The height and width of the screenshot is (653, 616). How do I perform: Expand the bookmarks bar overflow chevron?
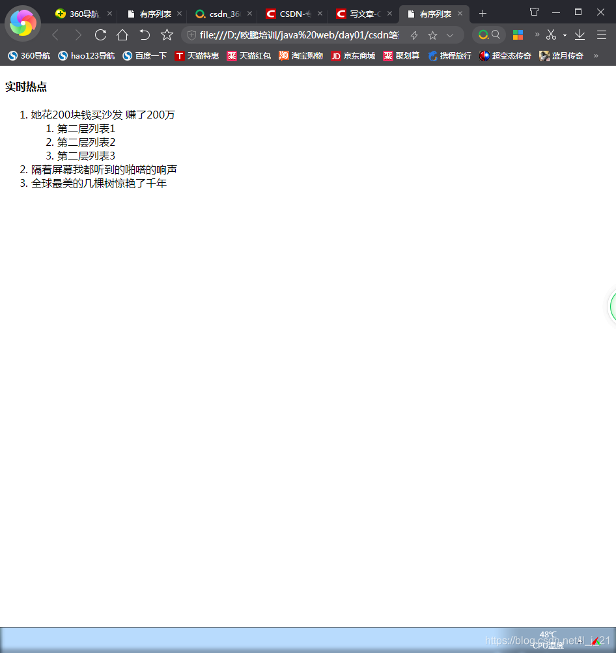click(x=596, y=56)
